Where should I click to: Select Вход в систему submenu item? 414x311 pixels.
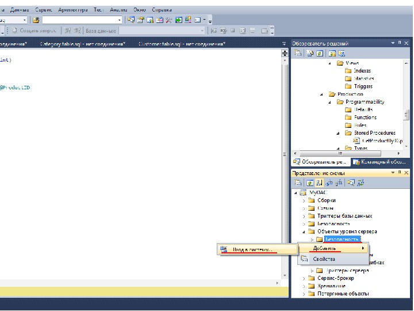257,249
